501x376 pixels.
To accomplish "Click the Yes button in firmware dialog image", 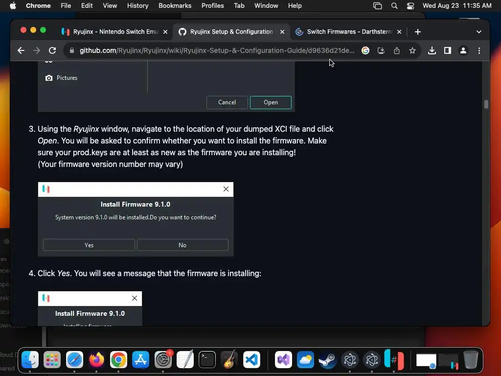I will [89, 245].
